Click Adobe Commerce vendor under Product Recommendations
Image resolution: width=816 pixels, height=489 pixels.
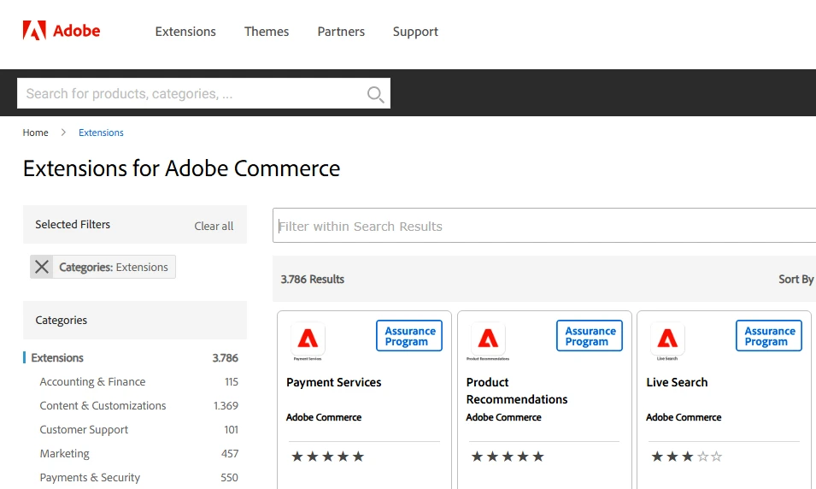(x=503, y=417)
